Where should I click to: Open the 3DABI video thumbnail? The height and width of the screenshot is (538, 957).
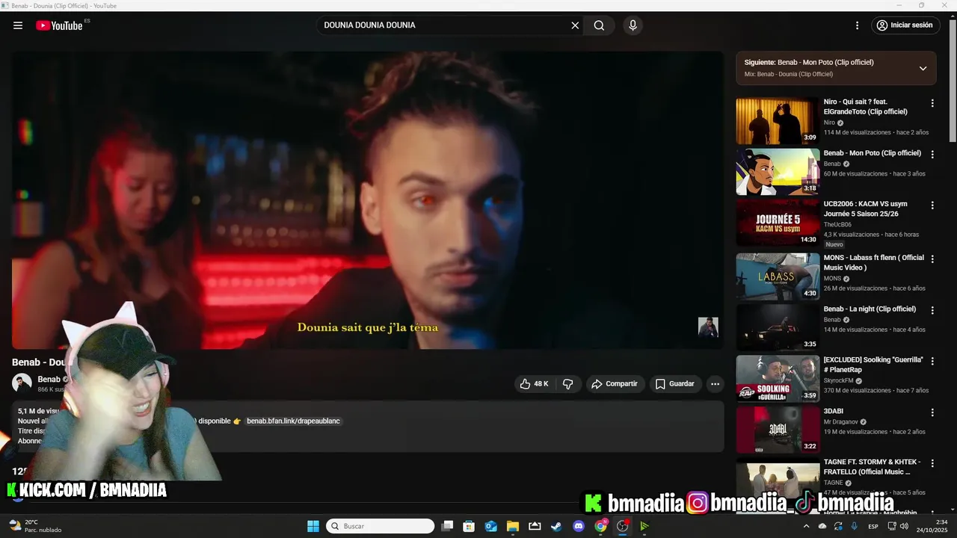click(778, 430)
